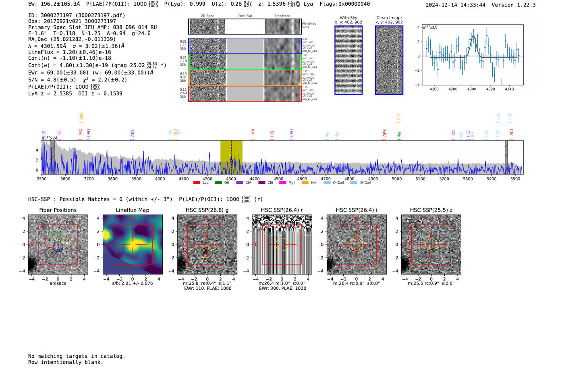Image resolution: width=564 pixels, height=384 pixels.
Task: Click the 'Flags:0x00000040' header text
Action: [344, 4]
